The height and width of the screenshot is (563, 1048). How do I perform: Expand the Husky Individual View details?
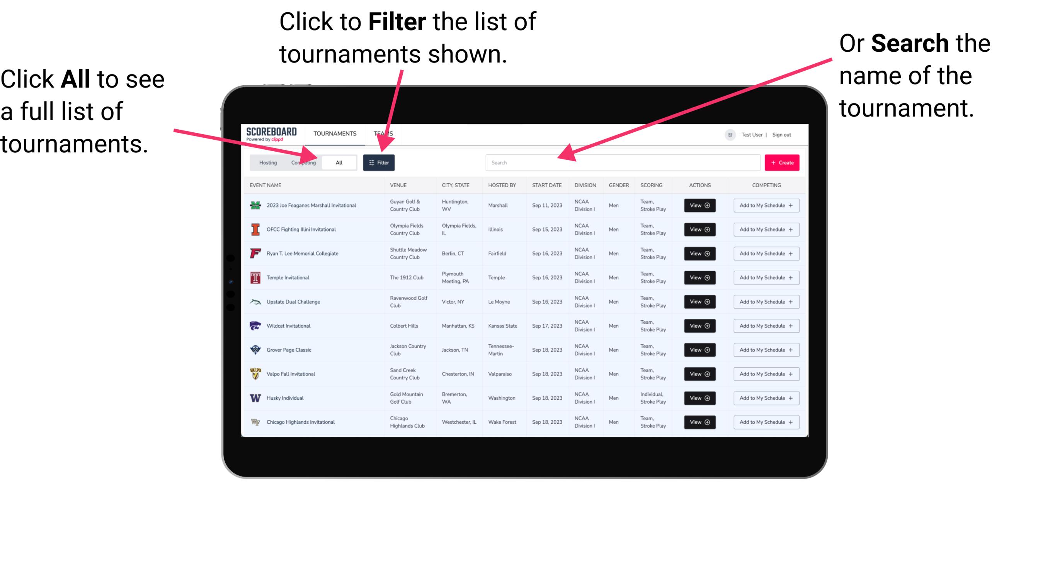pos(698,397)
